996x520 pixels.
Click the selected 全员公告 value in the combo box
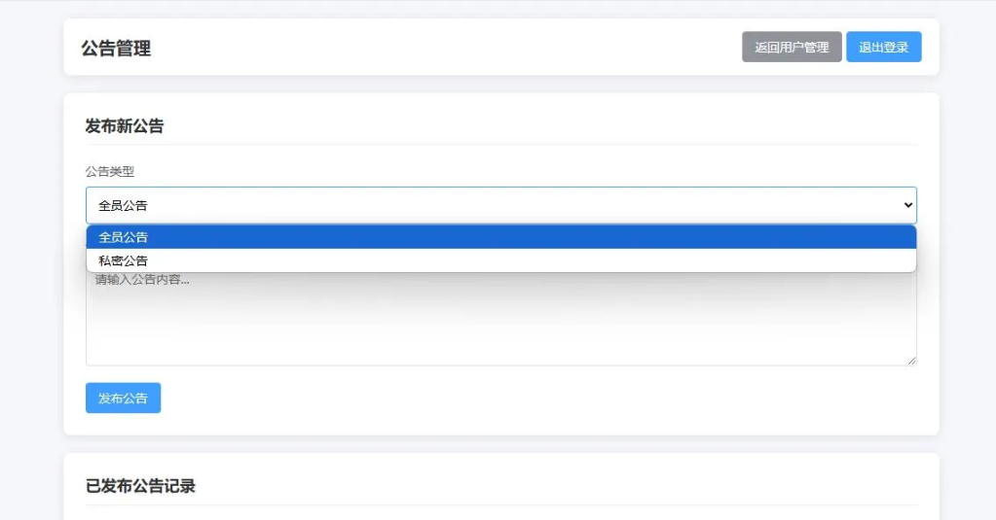[x=124, y=205]
